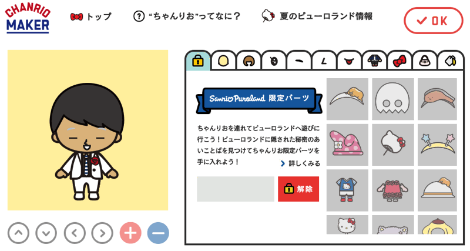Confirm with the OK button
Image resolution: width=470 pixels, height=251 pixels.
[x=434, y=21]
